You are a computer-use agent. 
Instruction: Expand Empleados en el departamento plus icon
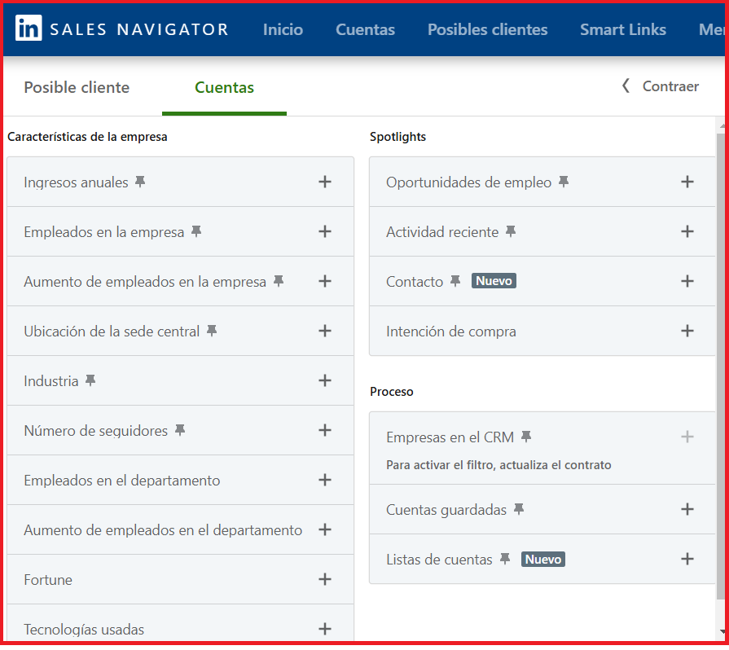(325, 481)
